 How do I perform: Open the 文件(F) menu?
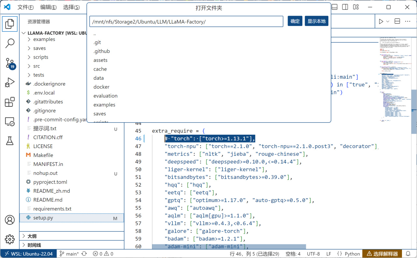pos(25,7)
